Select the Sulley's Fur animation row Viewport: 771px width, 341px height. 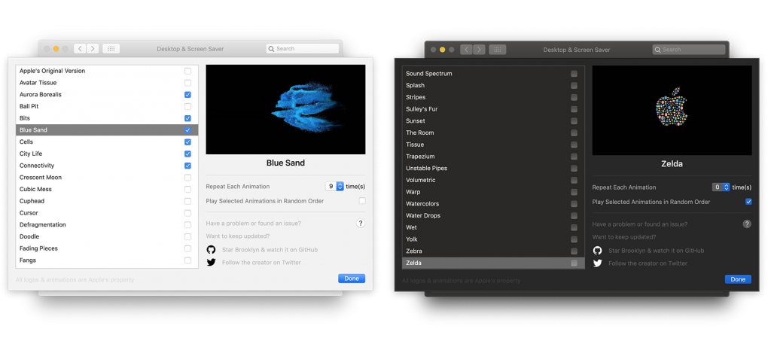pos(494,109)
